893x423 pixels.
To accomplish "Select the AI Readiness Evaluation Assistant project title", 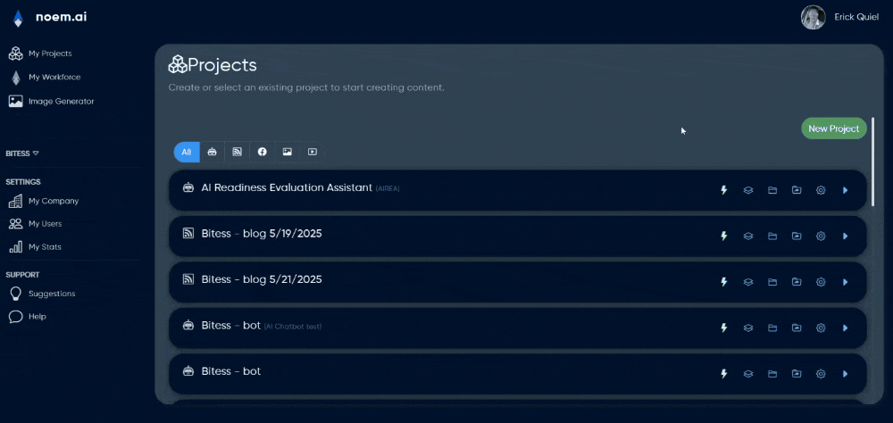I will [287, 187].
